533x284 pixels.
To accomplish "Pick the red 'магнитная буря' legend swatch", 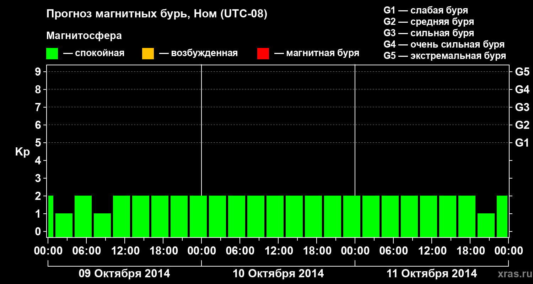I will point(263,54).
